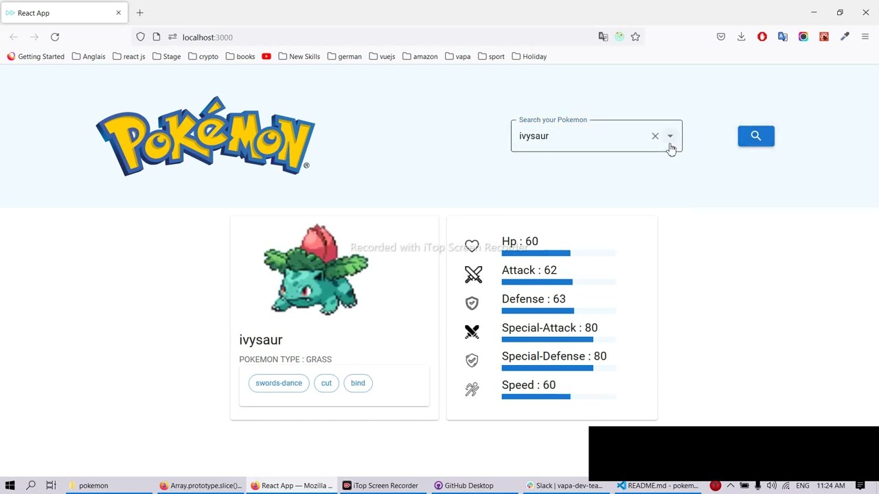Click the blue search magnifier button
The image size is (879, 494).
[x=756, y=136]
